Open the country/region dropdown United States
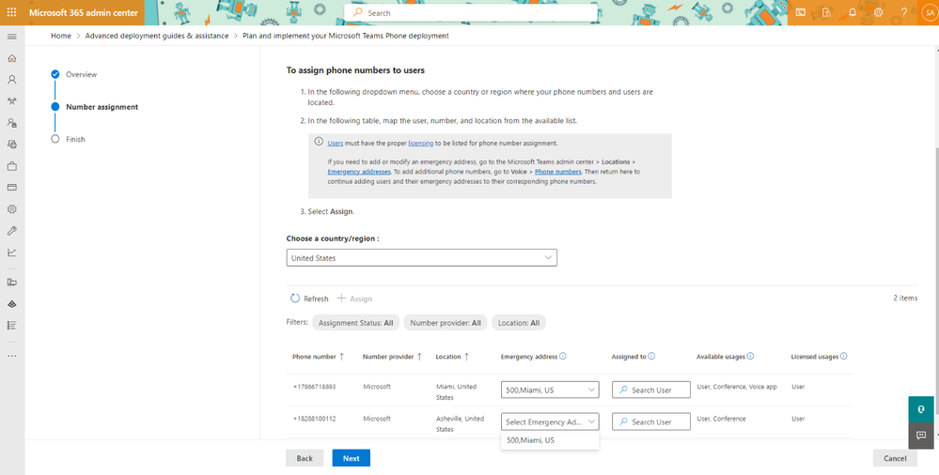 [x=422, y=258]
